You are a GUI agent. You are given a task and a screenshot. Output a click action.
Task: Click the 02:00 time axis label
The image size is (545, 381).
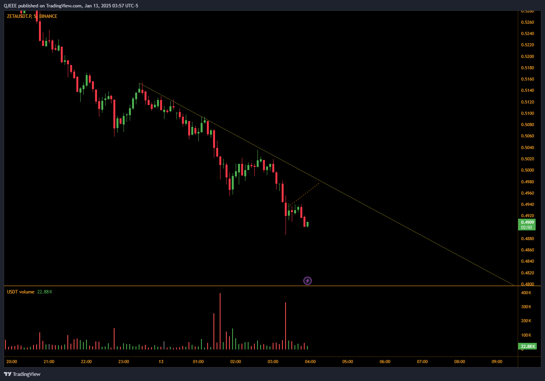point(236,362)
